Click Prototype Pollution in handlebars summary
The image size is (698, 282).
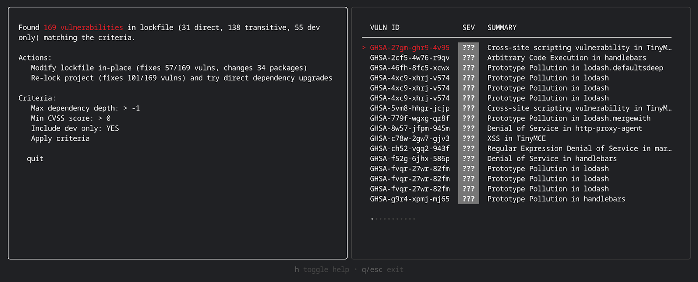coord(556,199)
